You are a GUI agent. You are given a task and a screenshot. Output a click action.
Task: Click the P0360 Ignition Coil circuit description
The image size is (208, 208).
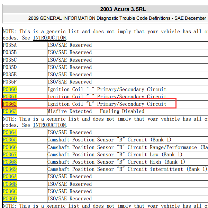point(107,89)
